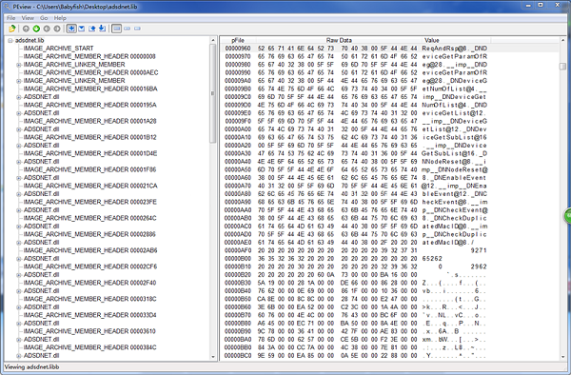Select IMAGE_ARCHIVE_MEMBER_HEADER 00002886
This screenshot has width=571, height=375.
click(89, 234)
